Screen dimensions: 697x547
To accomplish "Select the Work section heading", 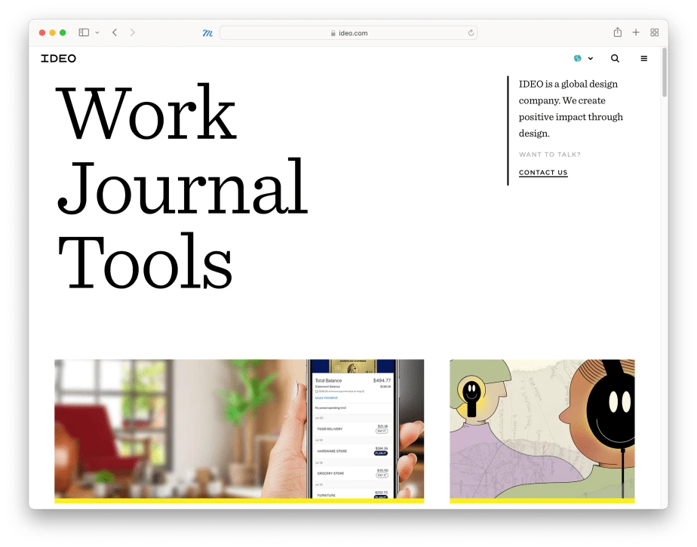I will [147, 113].
